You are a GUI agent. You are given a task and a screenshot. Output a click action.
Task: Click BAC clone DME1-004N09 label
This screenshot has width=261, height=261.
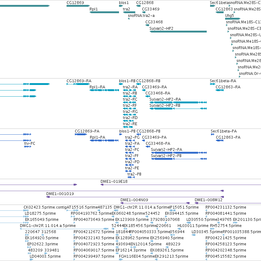click(134, 200)
